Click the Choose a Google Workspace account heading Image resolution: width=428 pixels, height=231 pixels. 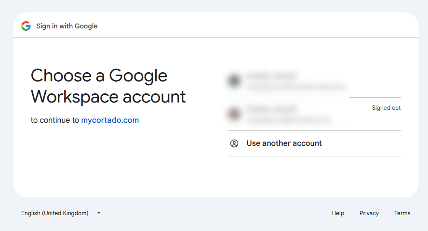pyautogui.click(x=108, y=86)
